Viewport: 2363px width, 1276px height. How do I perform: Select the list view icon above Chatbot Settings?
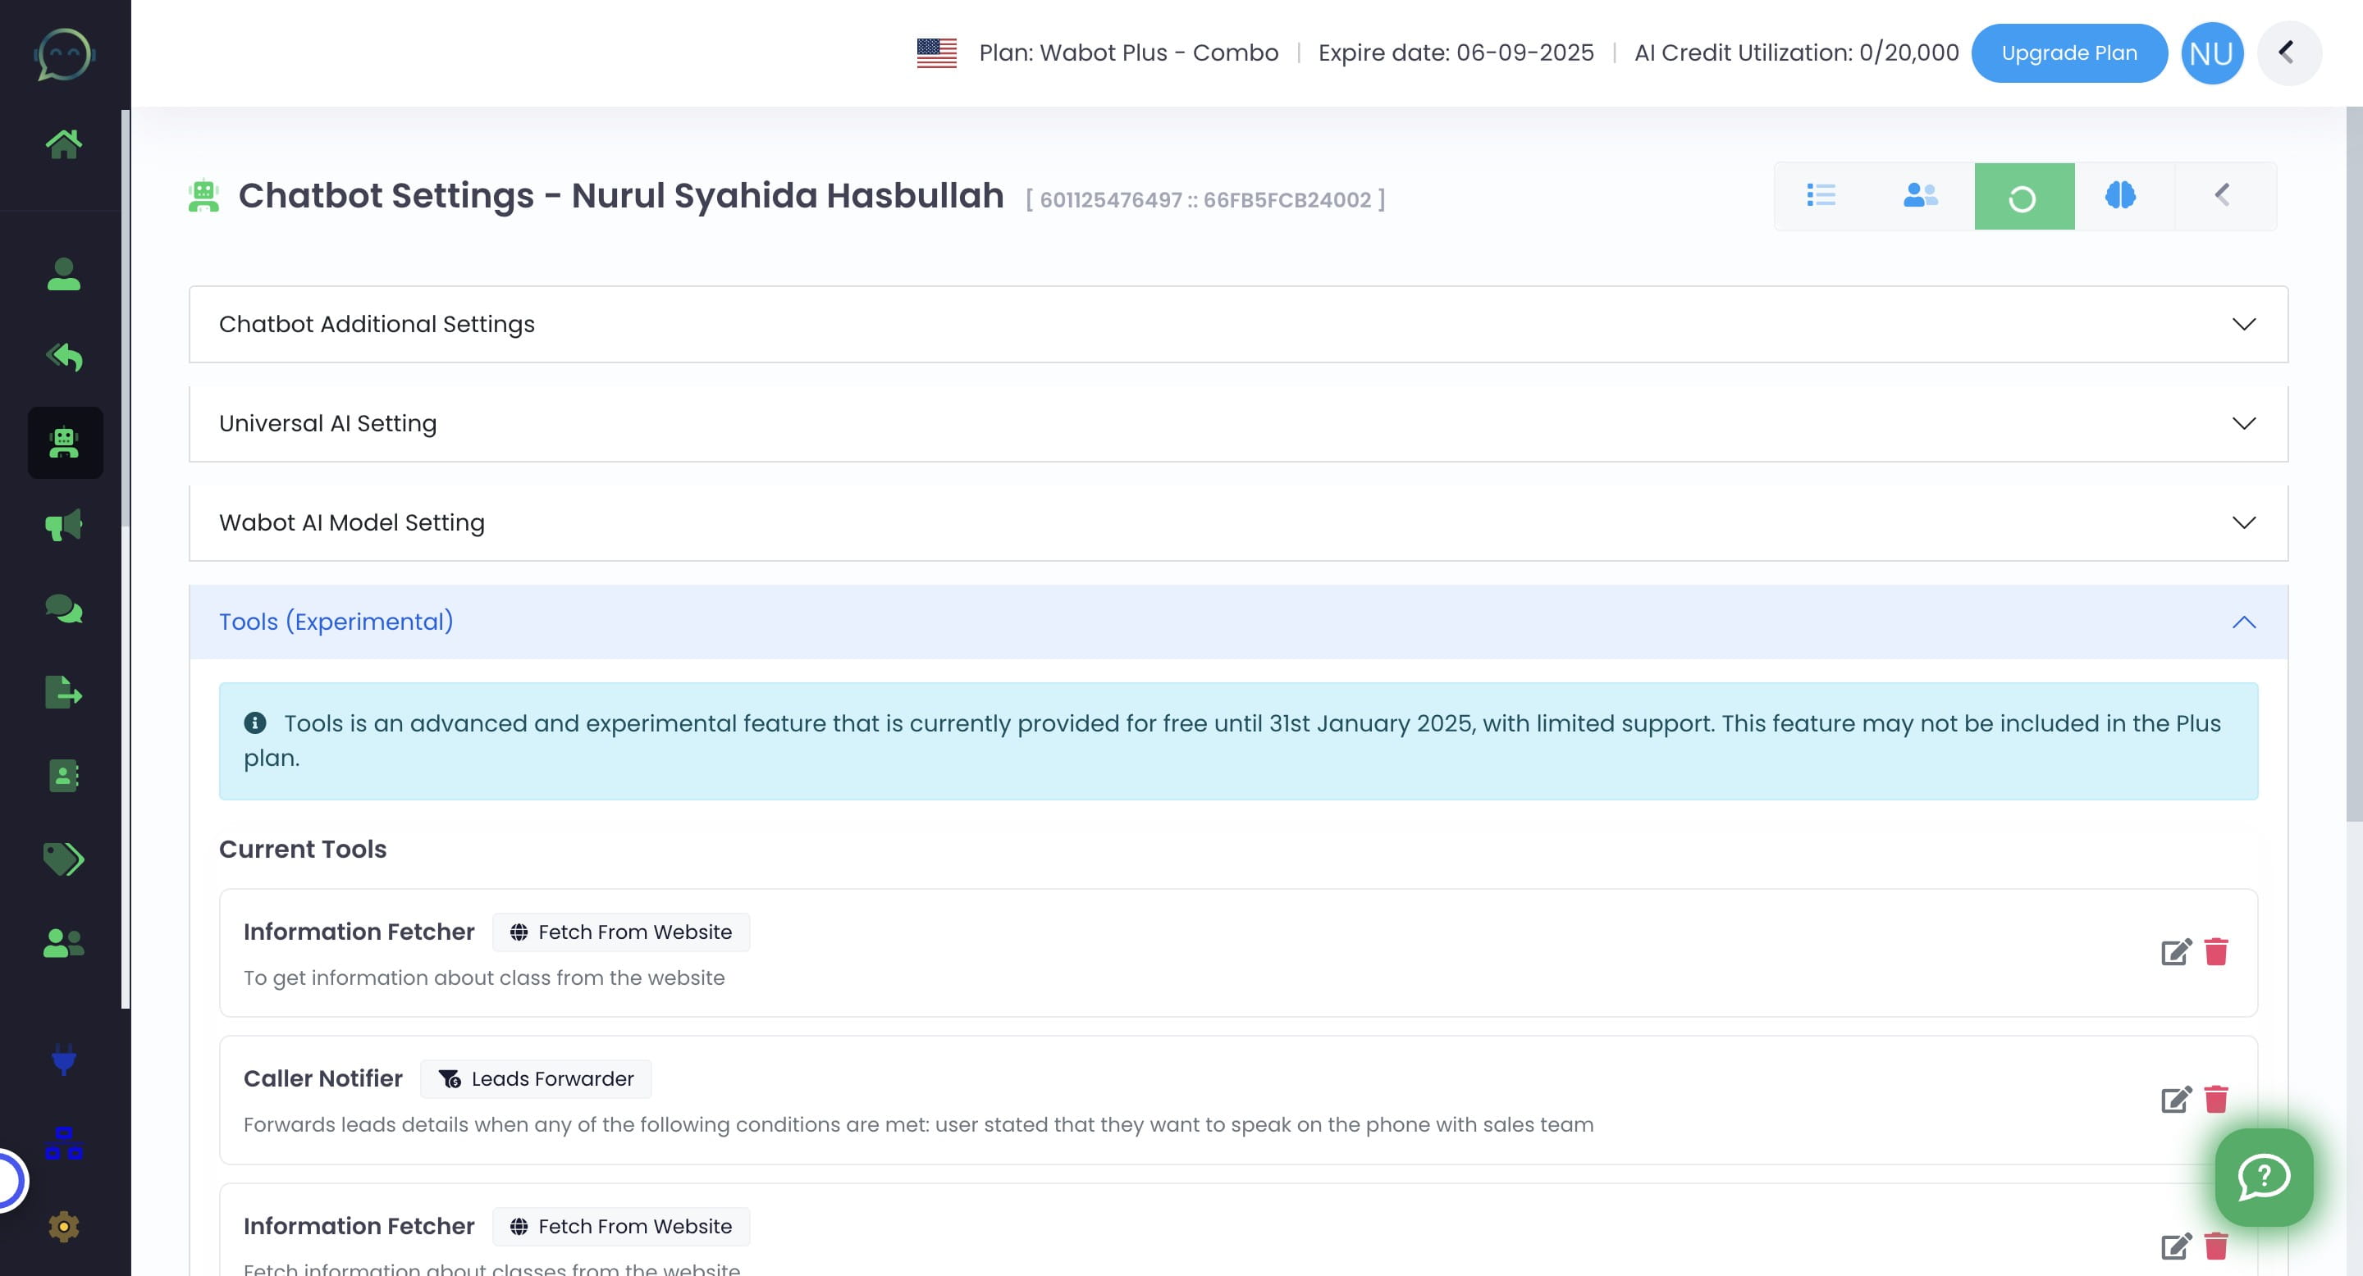tap(1821, 195)
